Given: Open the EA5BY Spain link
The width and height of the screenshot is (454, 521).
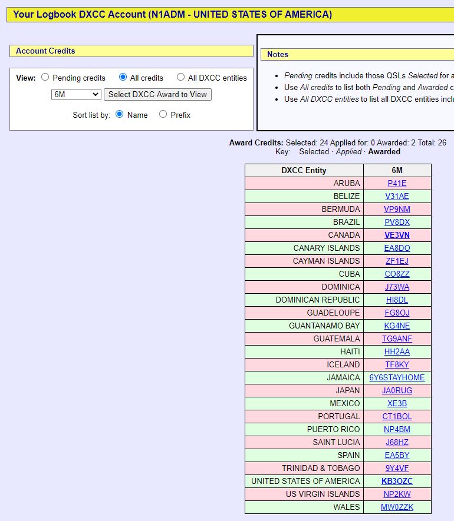Looking at the screenshot, I should pyautogui.click(x=397, y=456).
